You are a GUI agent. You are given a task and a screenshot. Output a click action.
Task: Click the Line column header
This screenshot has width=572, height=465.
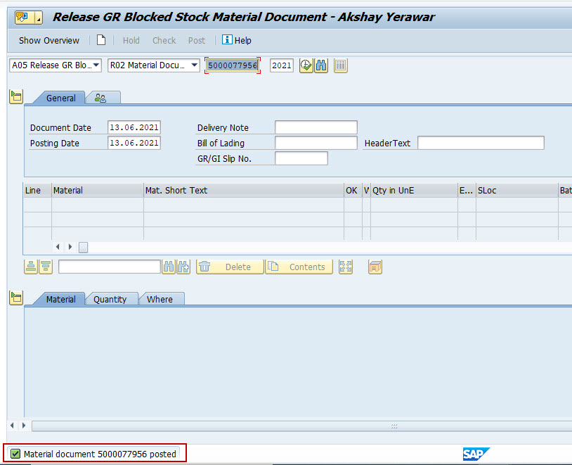pyautogui.click(x=37, y=191)
